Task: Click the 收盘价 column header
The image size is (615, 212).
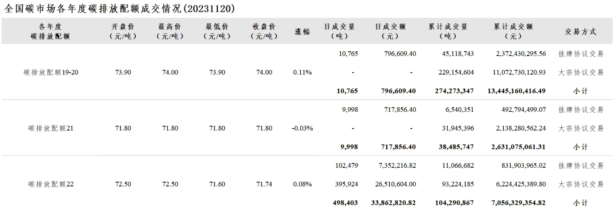Action: [264, 31]
